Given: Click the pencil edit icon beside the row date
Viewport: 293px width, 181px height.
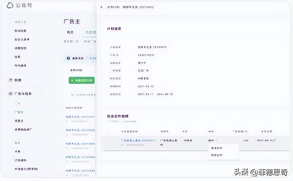Looking at the screenshot, I should tap(274, 140).
